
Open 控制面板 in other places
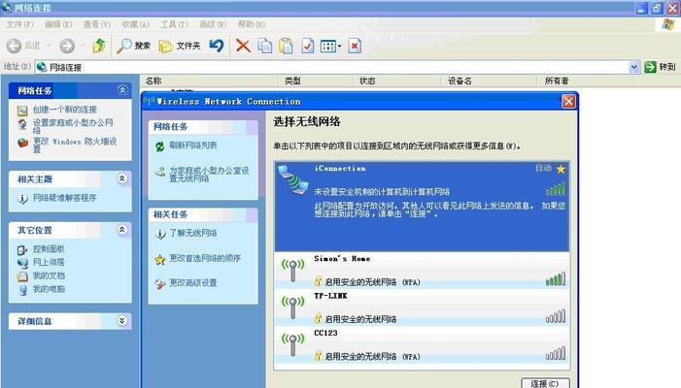point(49,249)
